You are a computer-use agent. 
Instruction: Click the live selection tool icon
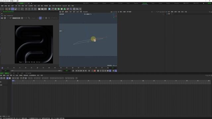[6, 9]
